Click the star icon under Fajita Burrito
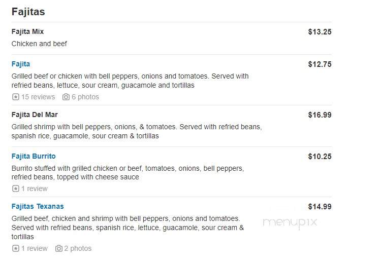381x264 pixels. click(16, 188)
